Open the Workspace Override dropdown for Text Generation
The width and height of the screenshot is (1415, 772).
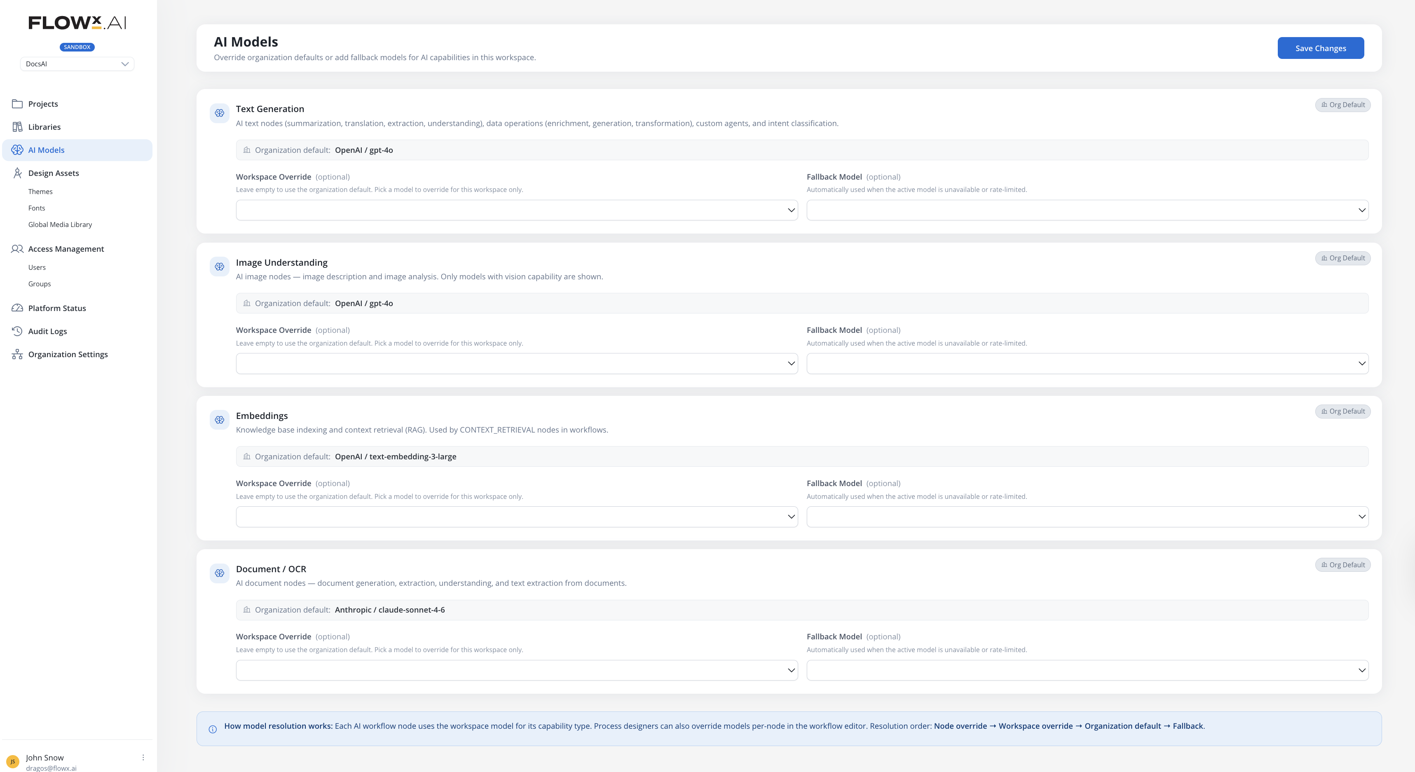(x=516, y=210)
